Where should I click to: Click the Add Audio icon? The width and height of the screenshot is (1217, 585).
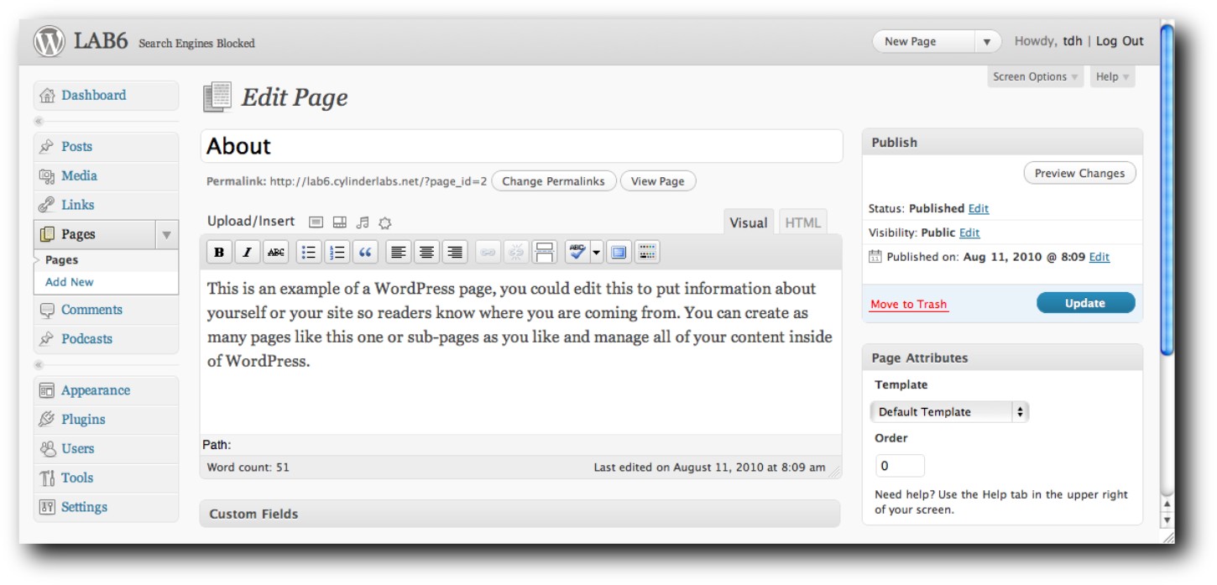[x=363, y=222]
